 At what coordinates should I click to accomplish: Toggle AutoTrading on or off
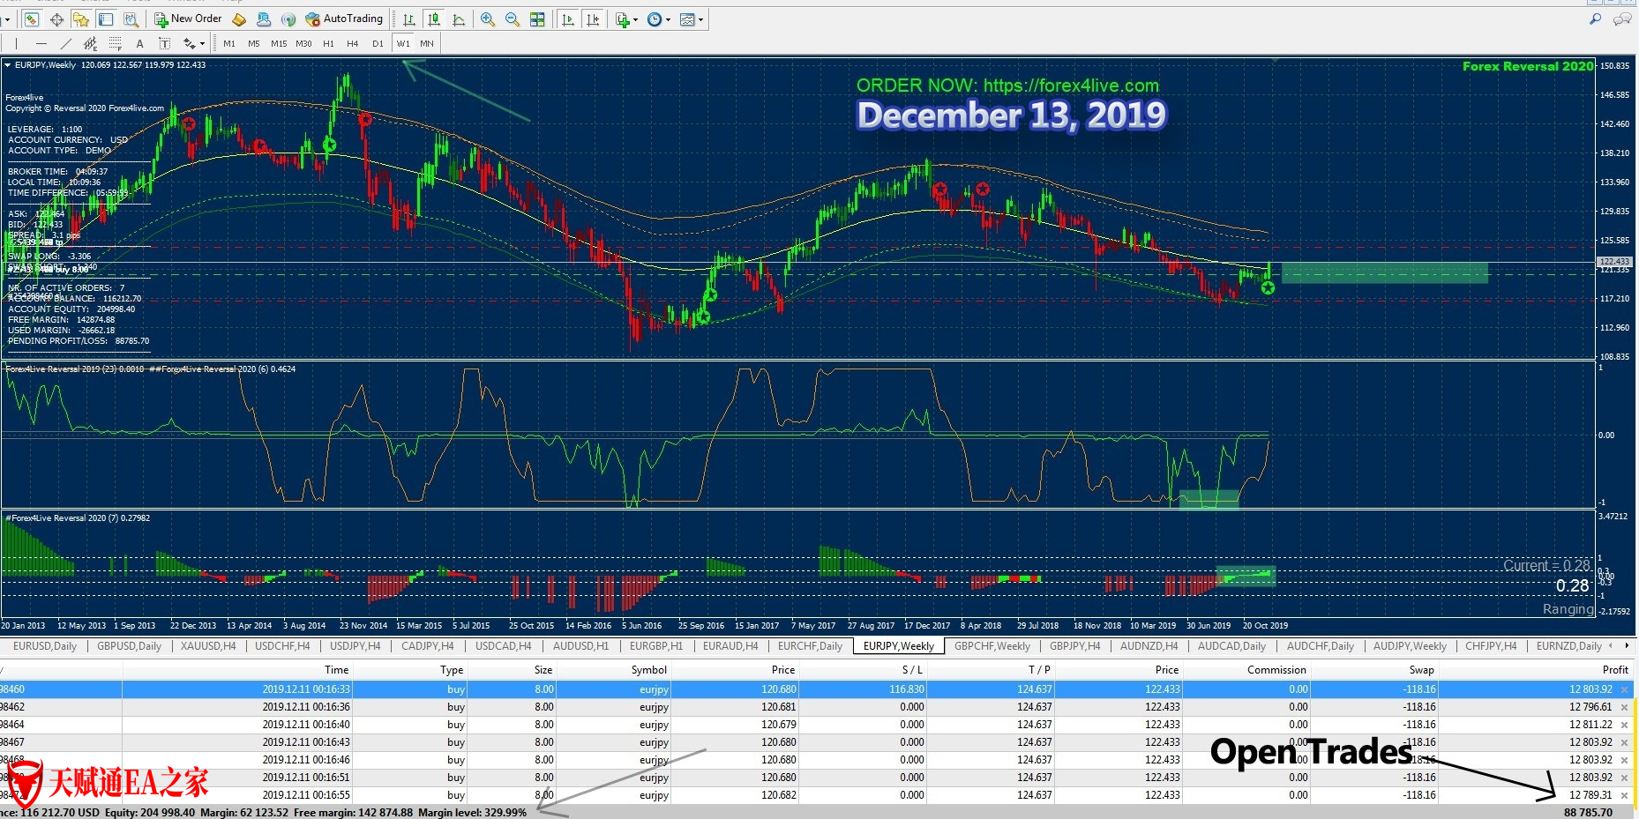344,19
